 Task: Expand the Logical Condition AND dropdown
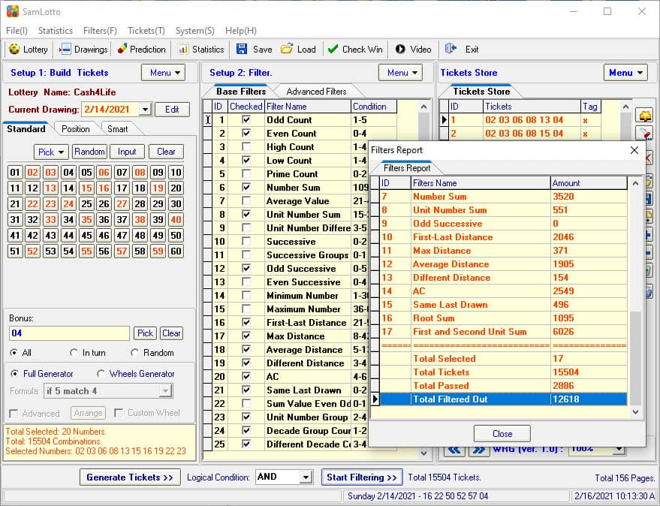click(306, 477)
